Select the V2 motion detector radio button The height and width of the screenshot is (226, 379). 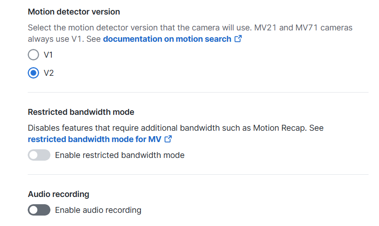click(33, 73)
